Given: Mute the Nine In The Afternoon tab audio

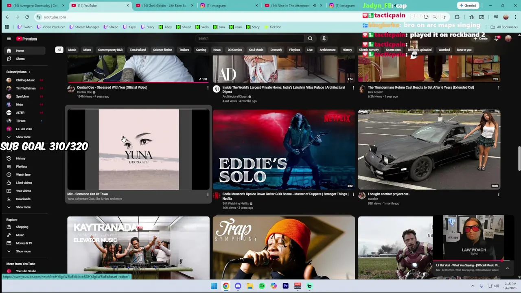Looking at the screenshot, I should (314, 6).
